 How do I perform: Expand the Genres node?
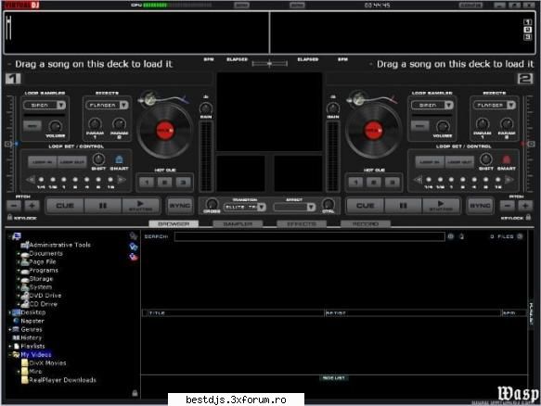click(10, 329)
